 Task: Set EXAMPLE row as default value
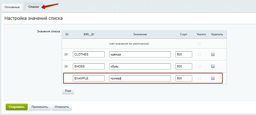click(199, 78)
